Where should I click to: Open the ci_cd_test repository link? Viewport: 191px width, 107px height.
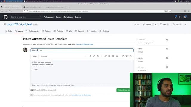[x=26, y=24]
